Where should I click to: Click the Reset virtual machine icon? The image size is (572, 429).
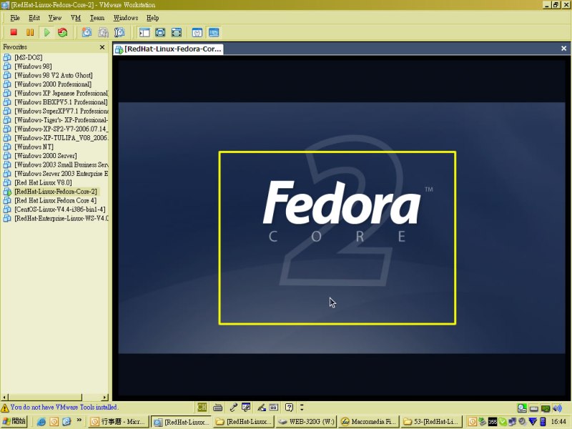pos(63,32)
